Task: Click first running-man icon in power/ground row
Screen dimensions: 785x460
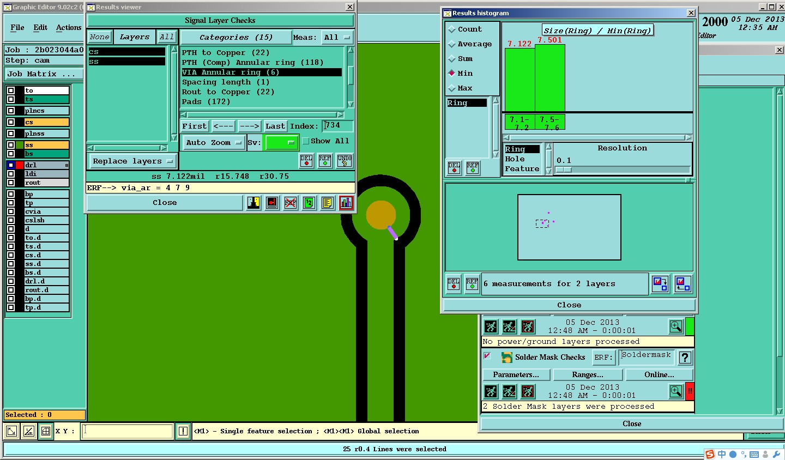Action: click(491, 326)
